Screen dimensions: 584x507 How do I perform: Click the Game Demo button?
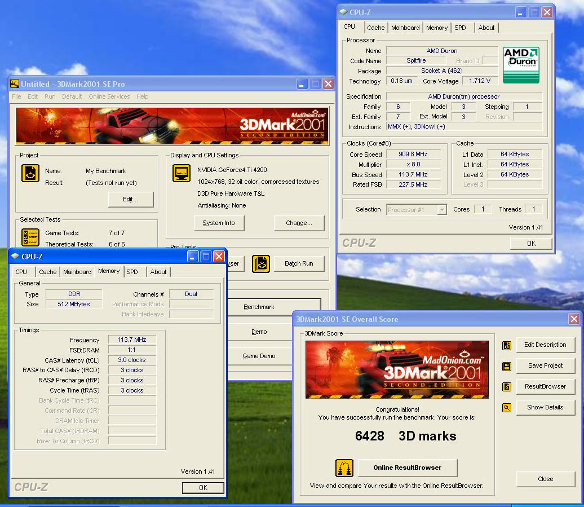[x=260, y=356]
